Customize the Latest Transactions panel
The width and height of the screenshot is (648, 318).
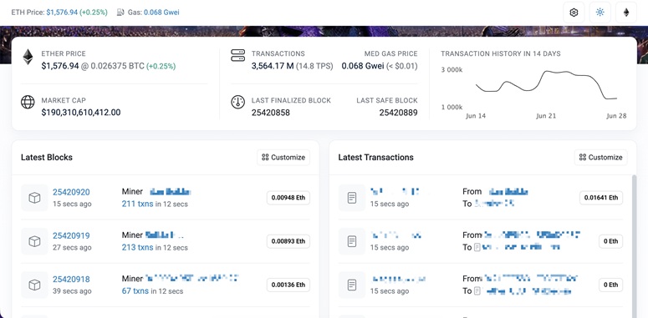[601, 157]
